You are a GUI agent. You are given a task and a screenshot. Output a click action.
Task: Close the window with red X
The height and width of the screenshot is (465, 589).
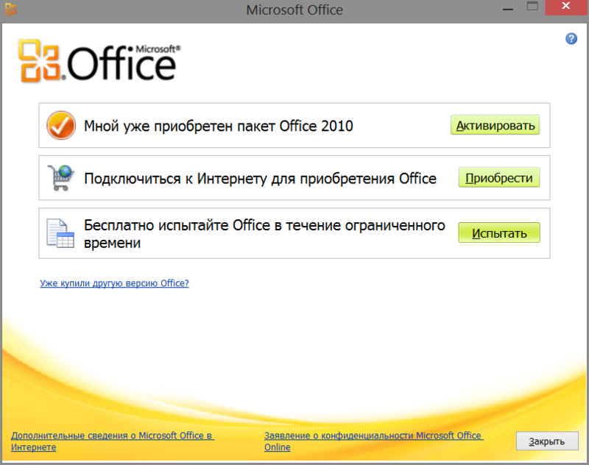point(565,7)
